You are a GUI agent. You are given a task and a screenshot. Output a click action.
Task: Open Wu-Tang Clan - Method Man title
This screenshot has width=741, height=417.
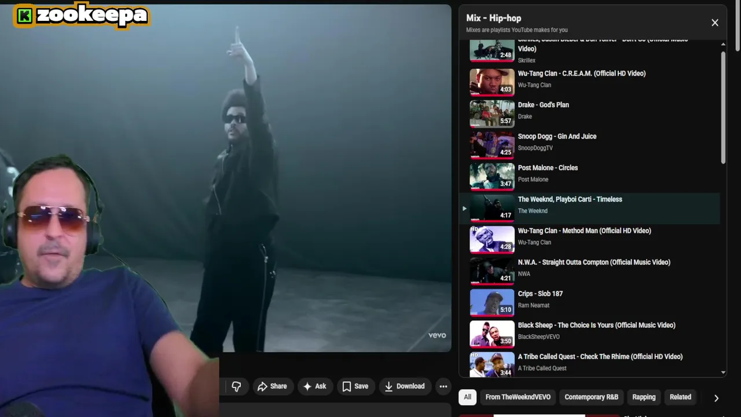click(x=584, y=231)
